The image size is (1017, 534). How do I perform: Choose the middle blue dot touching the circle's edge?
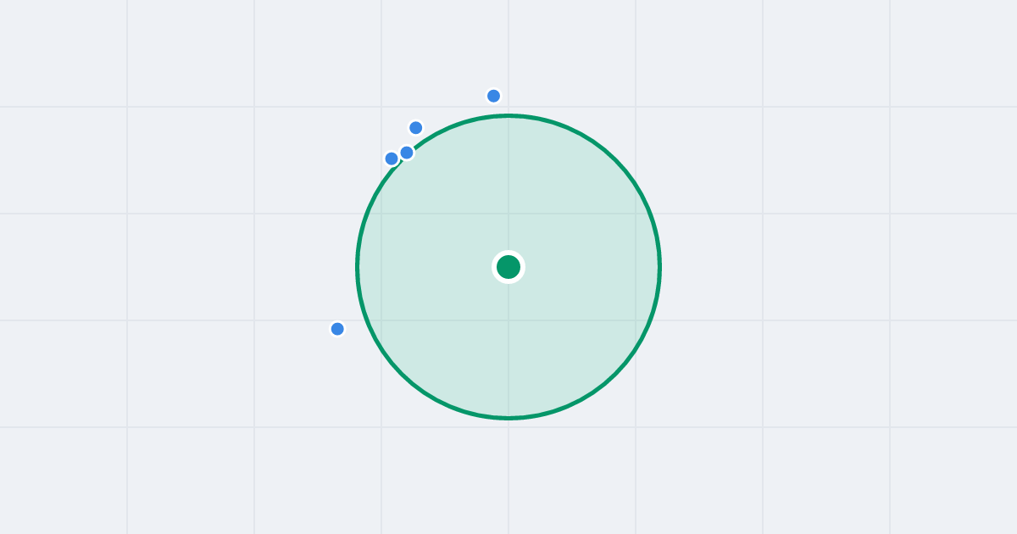(x=407, y=153)
